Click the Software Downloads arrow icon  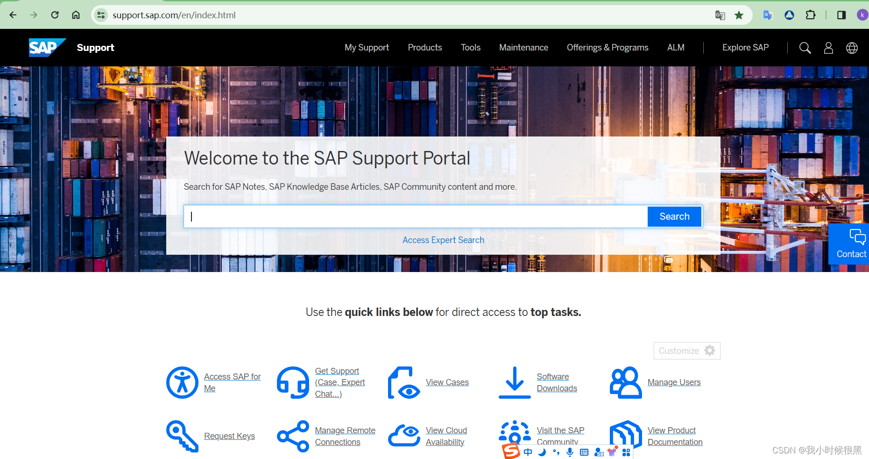point(514,382)
